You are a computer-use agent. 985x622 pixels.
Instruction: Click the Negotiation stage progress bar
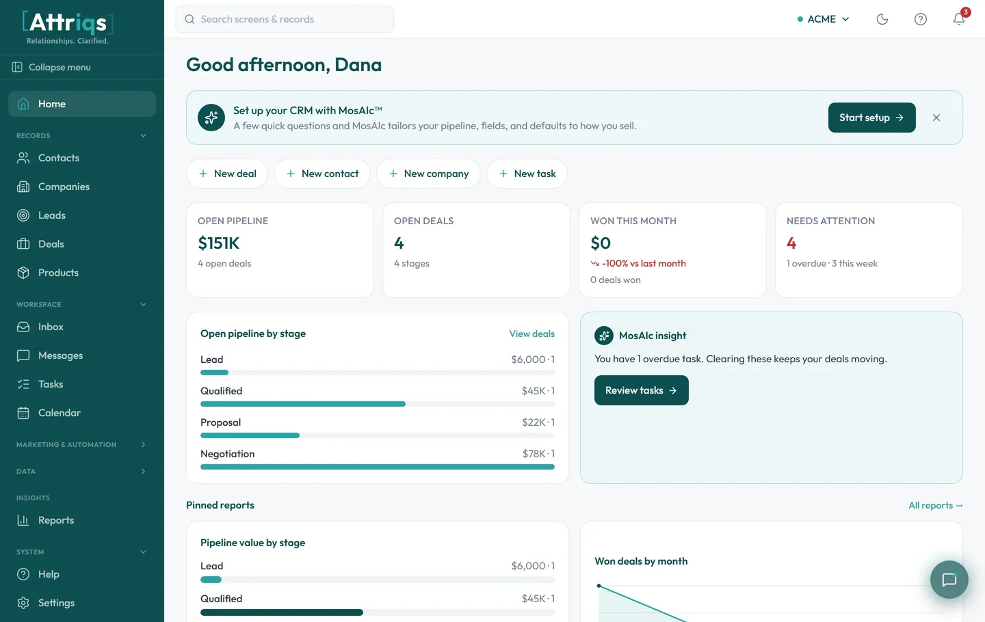[378, 467]
